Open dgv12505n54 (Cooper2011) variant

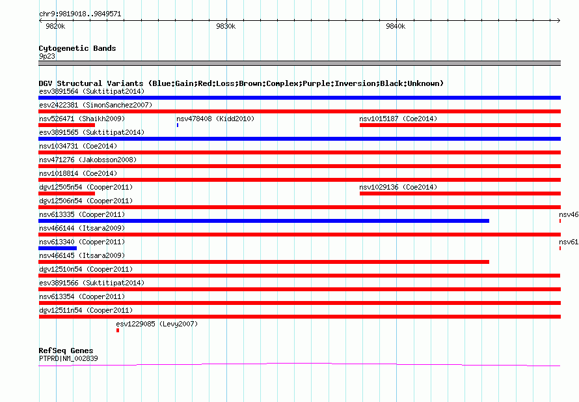86,187
